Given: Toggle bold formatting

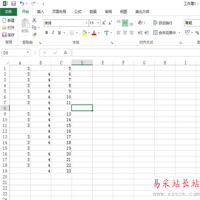Looking at the screenshot, I should [x=47, y=33].
